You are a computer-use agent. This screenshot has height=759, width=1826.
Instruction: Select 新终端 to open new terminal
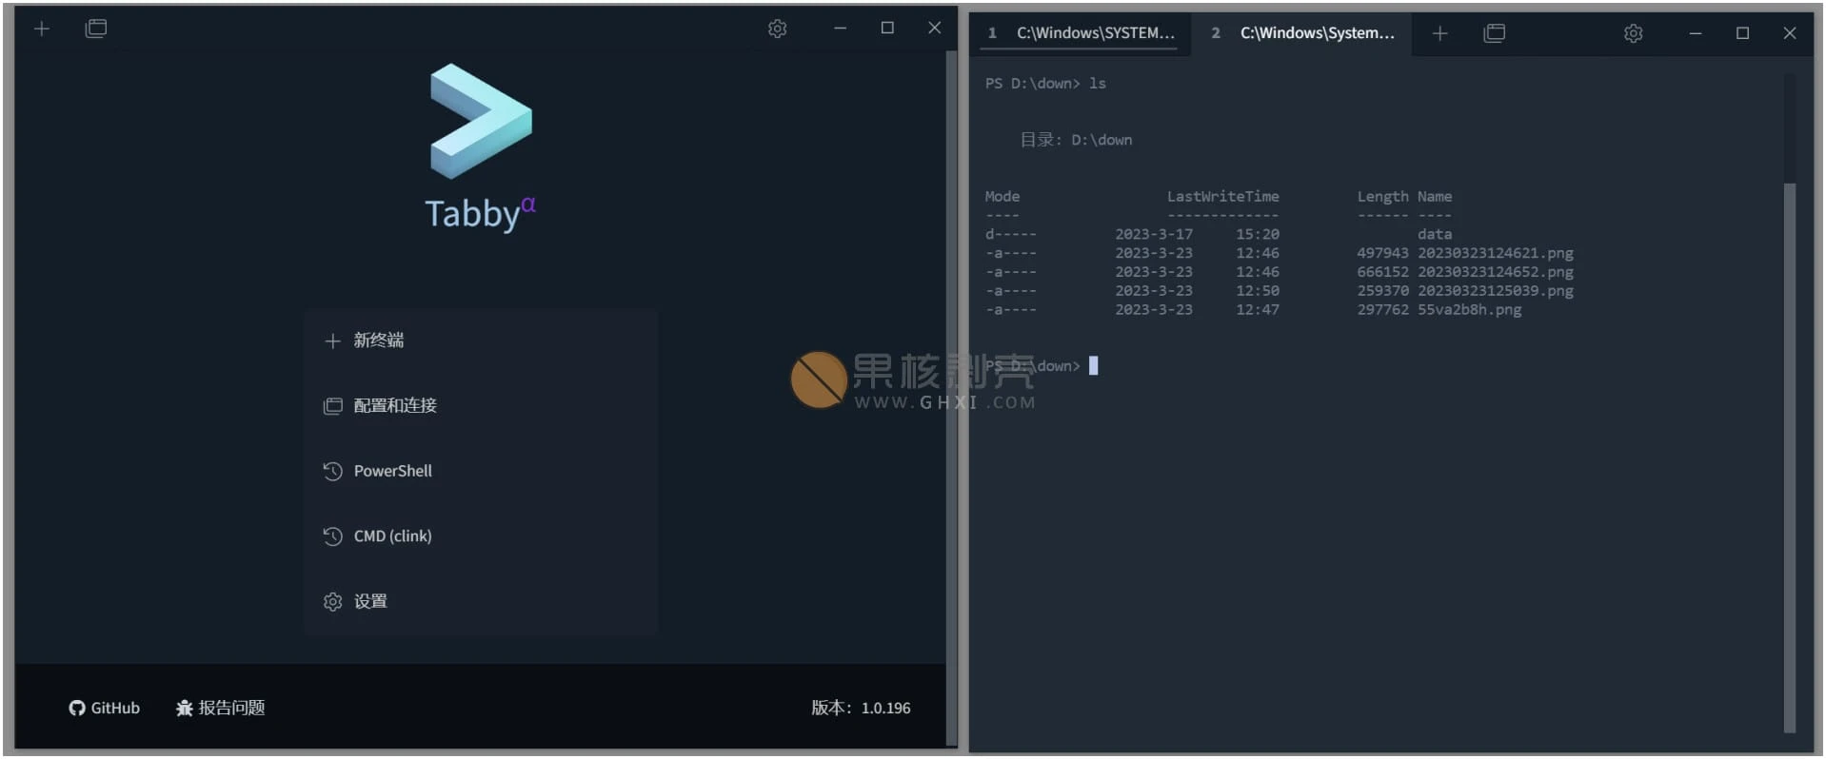tap(378, 341)
